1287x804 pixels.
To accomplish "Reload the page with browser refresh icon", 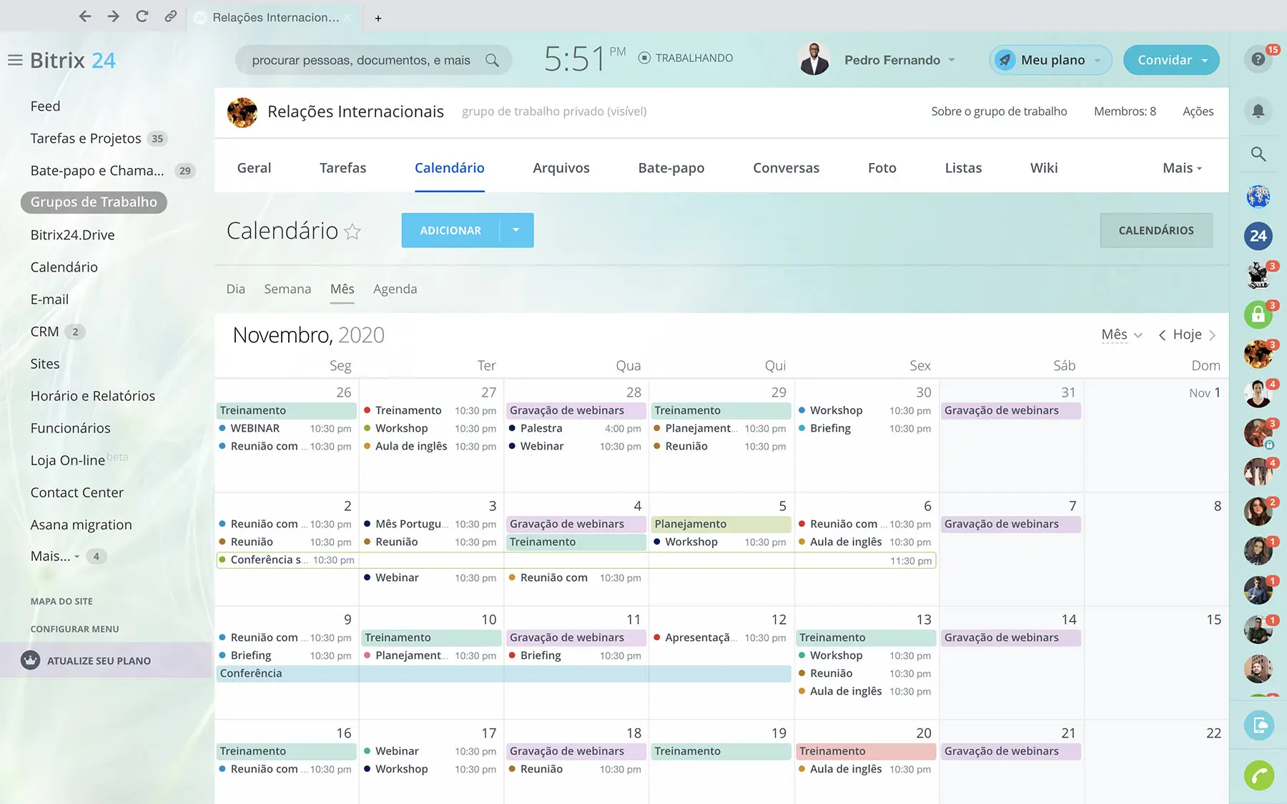I will click(x=142, y=16).
